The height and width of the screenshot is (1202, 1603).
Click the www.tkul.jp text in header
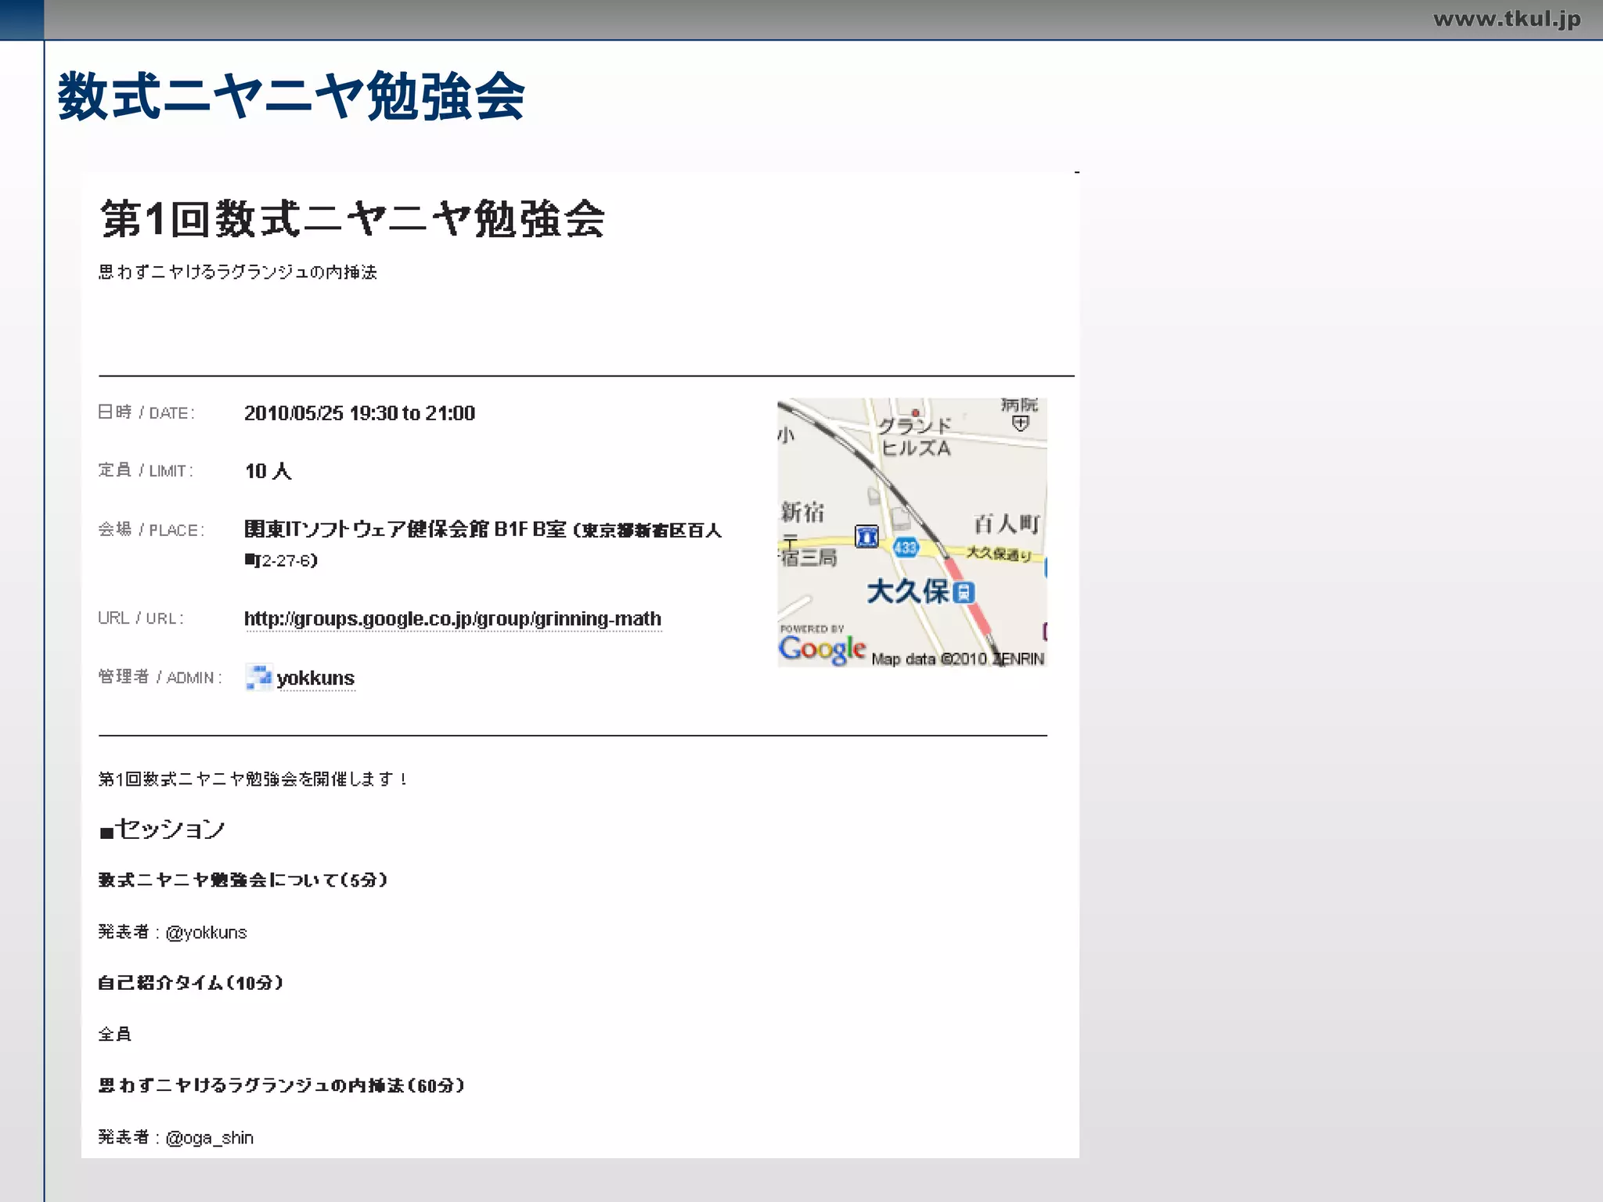point(1507,19)
